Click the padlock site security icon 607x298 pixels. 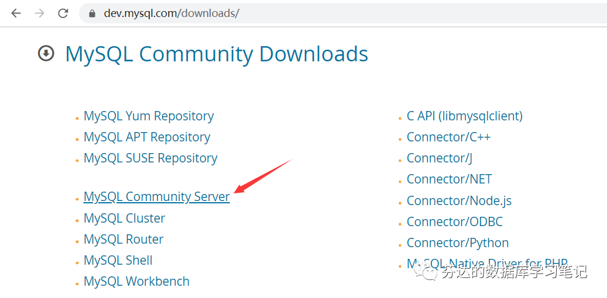coord(92,13)
